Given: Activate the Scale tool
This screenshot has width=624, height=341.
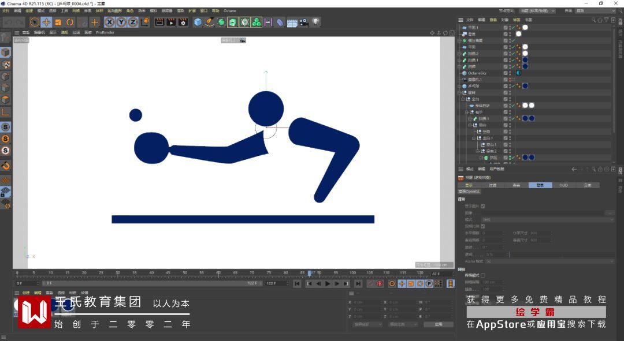Looking at the screenshot, I should click(x=58, y=23).
